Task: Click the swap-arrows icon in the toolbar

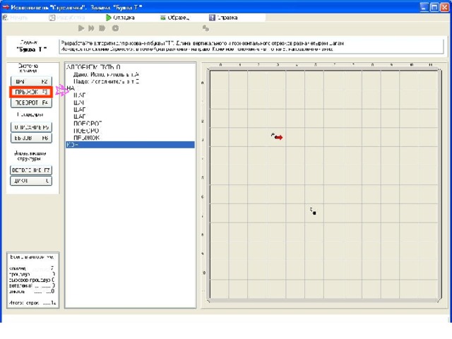Action: tap(206, 28)
